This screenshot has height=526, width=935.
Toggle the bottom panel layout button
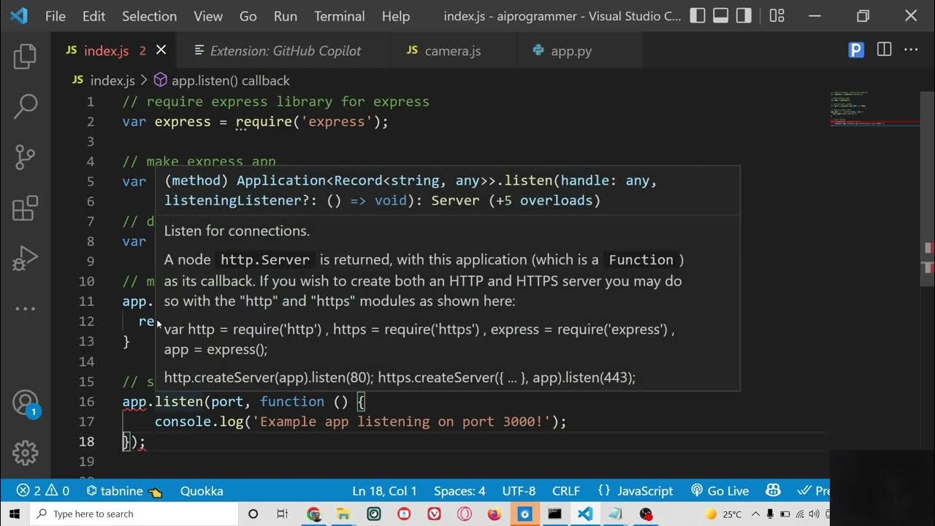pos(721,16)
